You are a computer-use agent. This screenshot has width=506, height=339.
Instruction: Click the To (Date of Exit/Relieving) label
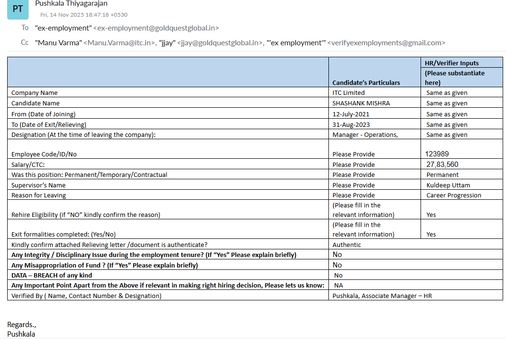(x=49, y=125)
